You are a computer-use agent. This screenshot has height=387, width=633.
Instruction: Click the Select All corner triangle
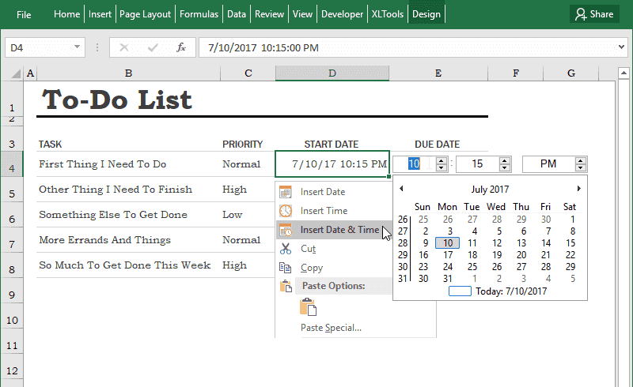click(x=16, y=73)
